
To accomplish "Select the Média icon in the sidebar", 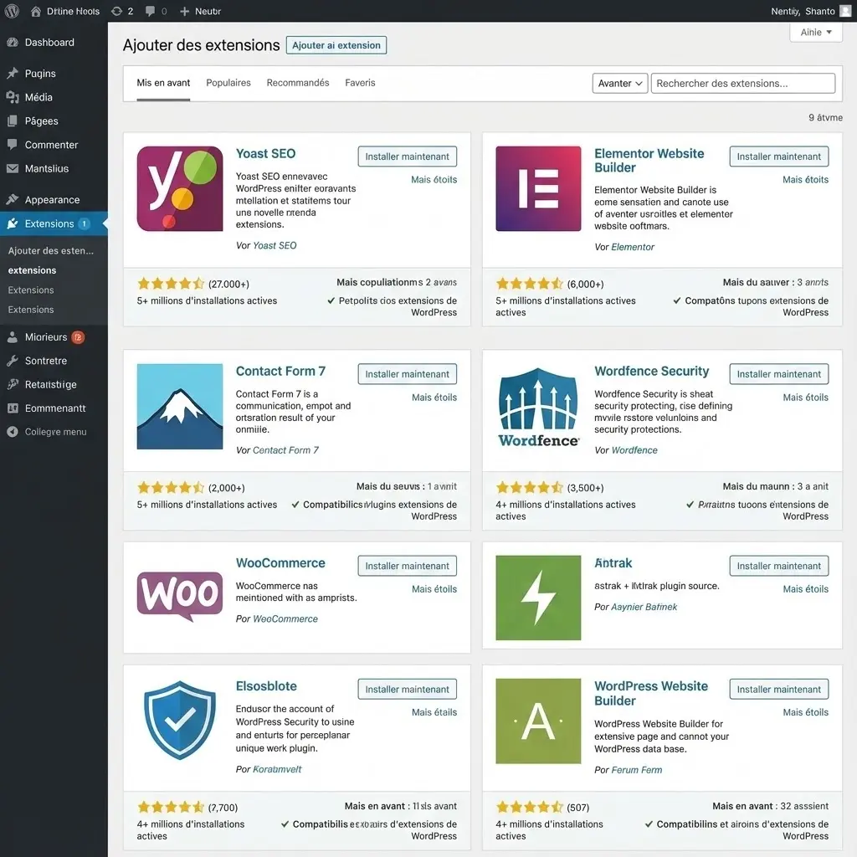I will [x=14, y=97].
